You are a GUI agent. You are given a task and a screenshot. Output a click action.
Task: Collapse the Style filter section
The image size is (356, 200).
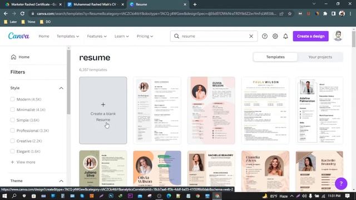(61, 88)
